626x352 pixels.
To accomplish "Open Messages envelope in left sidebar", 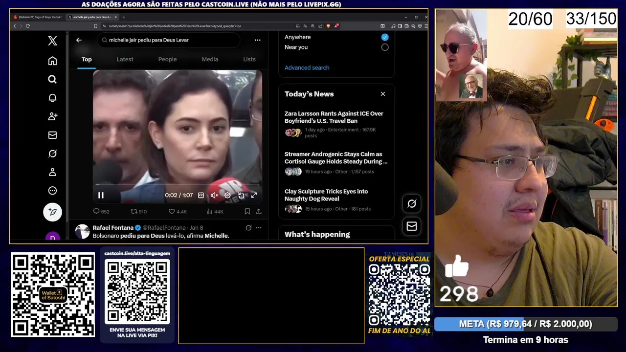I will click(x=52, y=135).
